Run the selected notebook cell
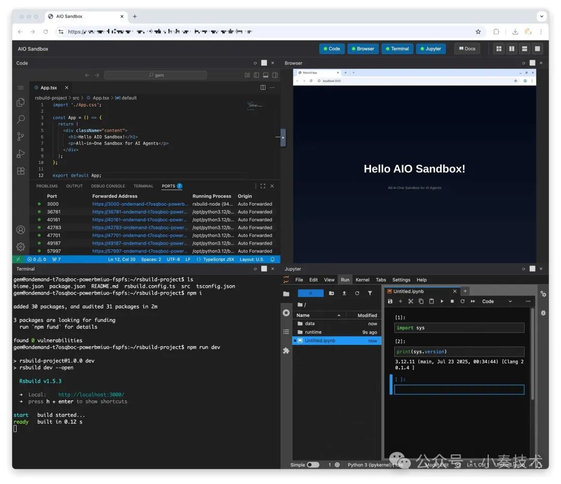561x484 pixels. 442,301
